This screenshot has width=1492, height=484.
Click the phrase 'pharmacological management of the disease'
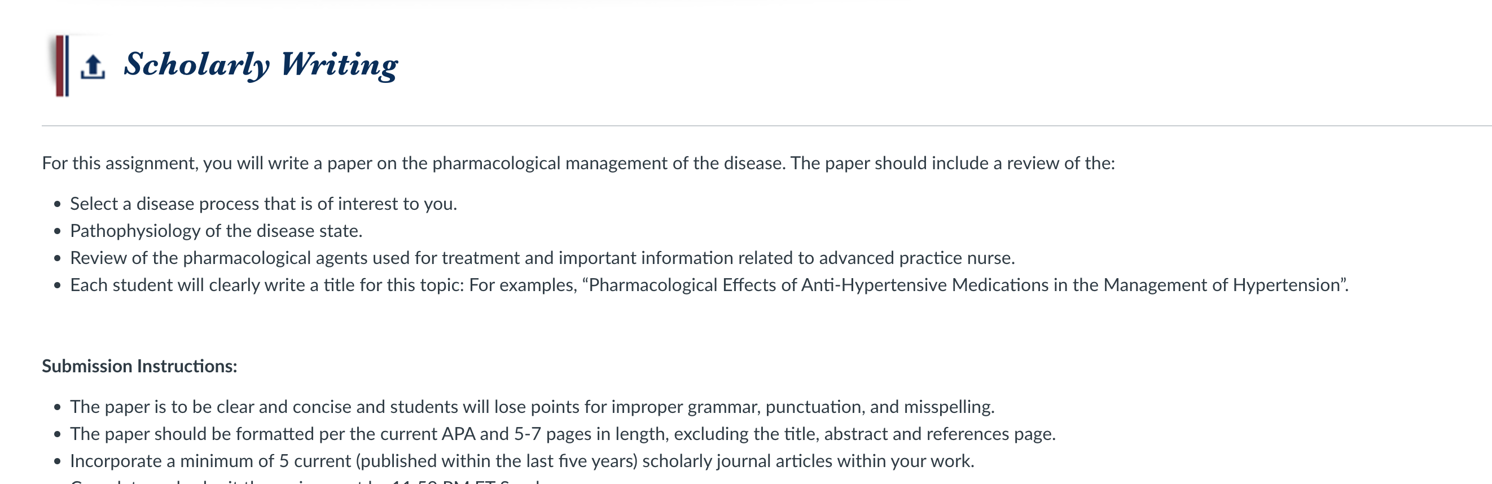608,163
